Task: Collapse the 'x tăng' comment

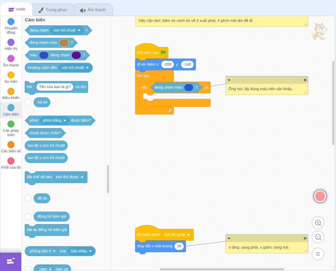Action: click(229, 238)
